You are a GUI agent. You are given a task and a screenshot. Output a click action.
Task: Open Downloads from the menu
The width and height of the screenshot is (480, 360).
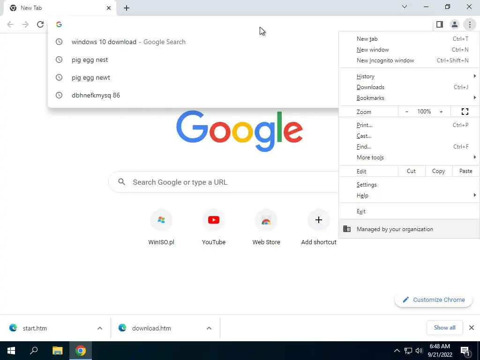coord(409,87)
